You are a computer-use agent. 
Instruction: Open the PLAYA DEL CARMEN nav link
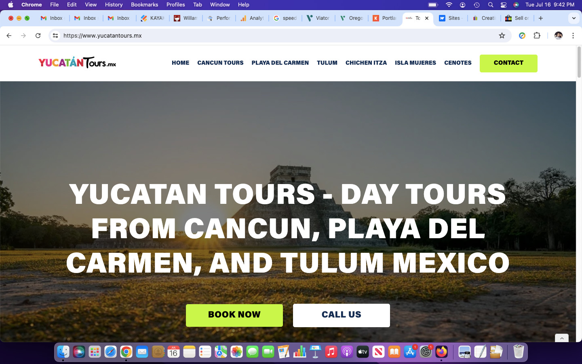click(x=280, y=63)
